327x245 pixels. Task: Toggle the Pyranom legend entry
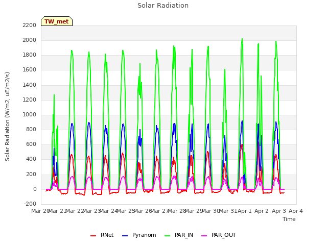(139, 235)
